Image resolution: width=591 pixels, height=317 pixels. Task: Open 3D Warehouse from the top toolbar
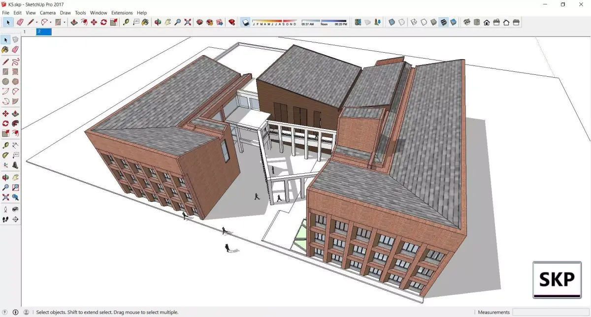(x=199, y=22)
